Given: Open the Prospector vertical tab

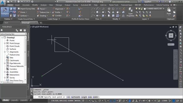Looking at the screenshot, I should (x=28, y=37).
